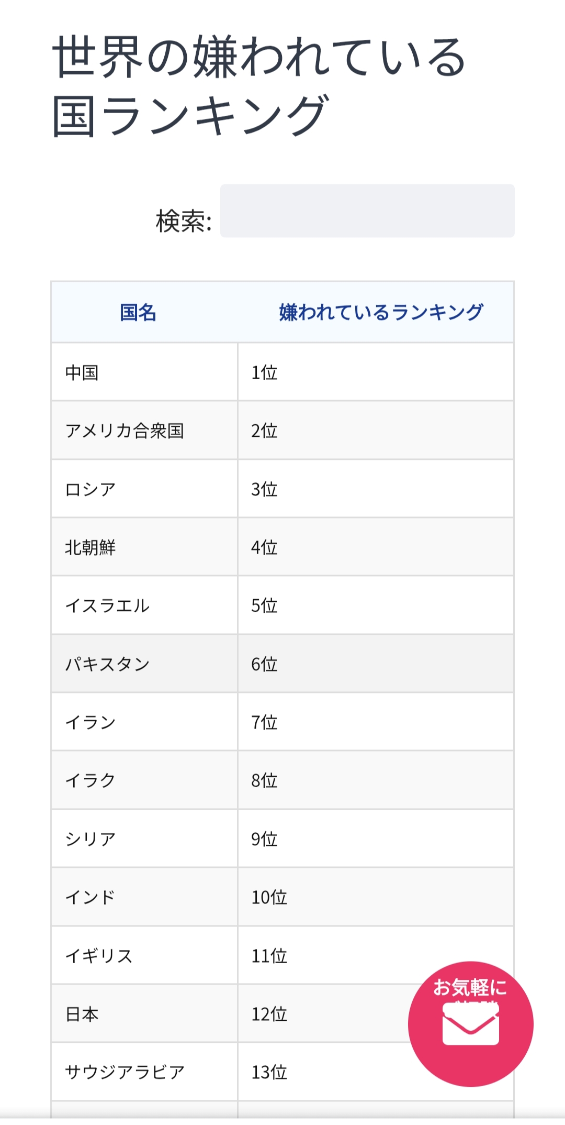The image size is (565, 1125).
Task: Click the 1位 ranking cell
Action: [264, 372]
